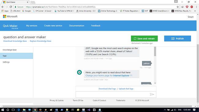This screenshot has height=112, width=199.
Task: Open the YouTube to MP4 bookmark
Action: coord(64,11)
